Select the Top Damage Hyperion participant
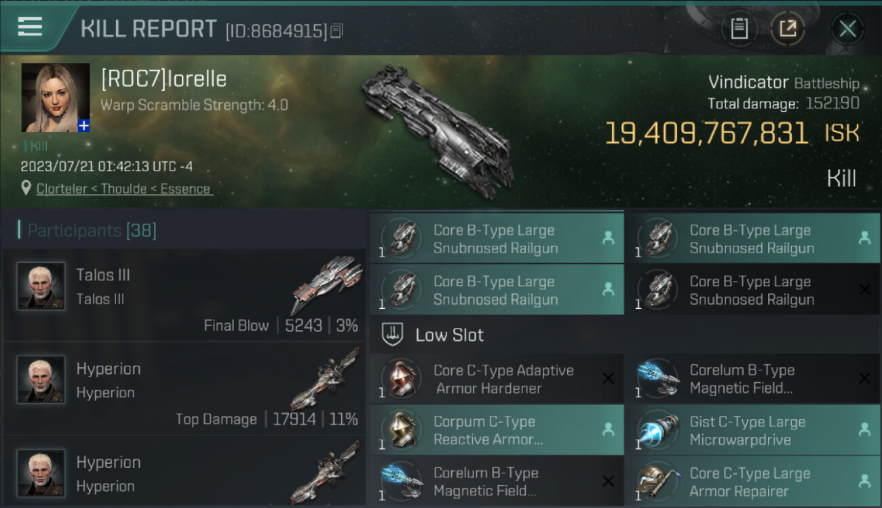 point(185,389)
